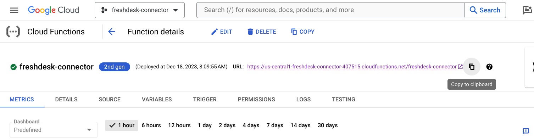This screenshot has width=534, height=140.
Task: Focus the resources search field
Action: point(330,10)
